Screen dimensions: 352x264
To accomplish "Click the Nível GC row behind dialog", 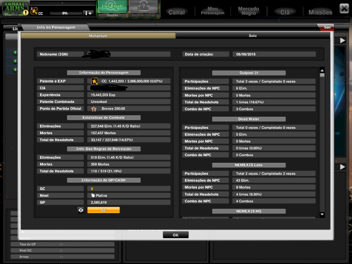I will tap(62, 250).
